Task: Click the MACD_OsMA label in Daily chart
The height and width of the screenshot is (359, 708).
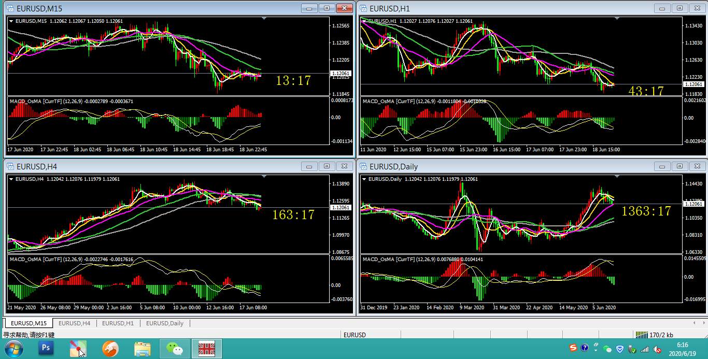Action: (x=423, y=259)
